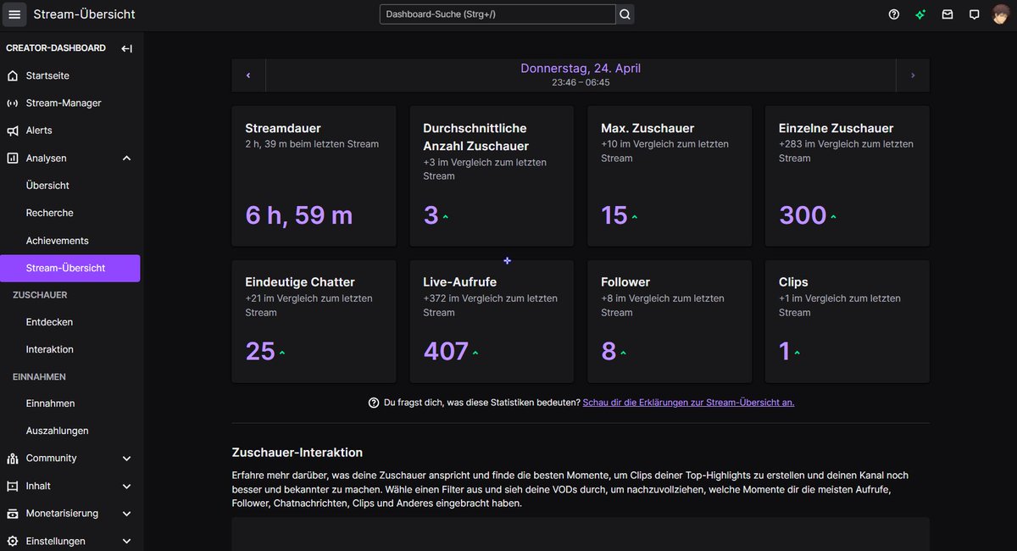The width and height of the screenshot is (1017, 551).
Task: Collapse the Analysen section
Action: coord(125,158)
